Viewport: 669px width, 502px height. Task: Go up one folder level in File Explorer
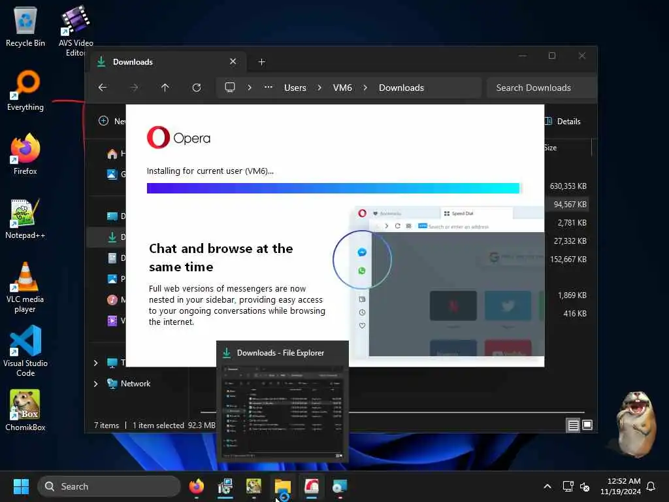pyautogui.click(x=165, y=88)
